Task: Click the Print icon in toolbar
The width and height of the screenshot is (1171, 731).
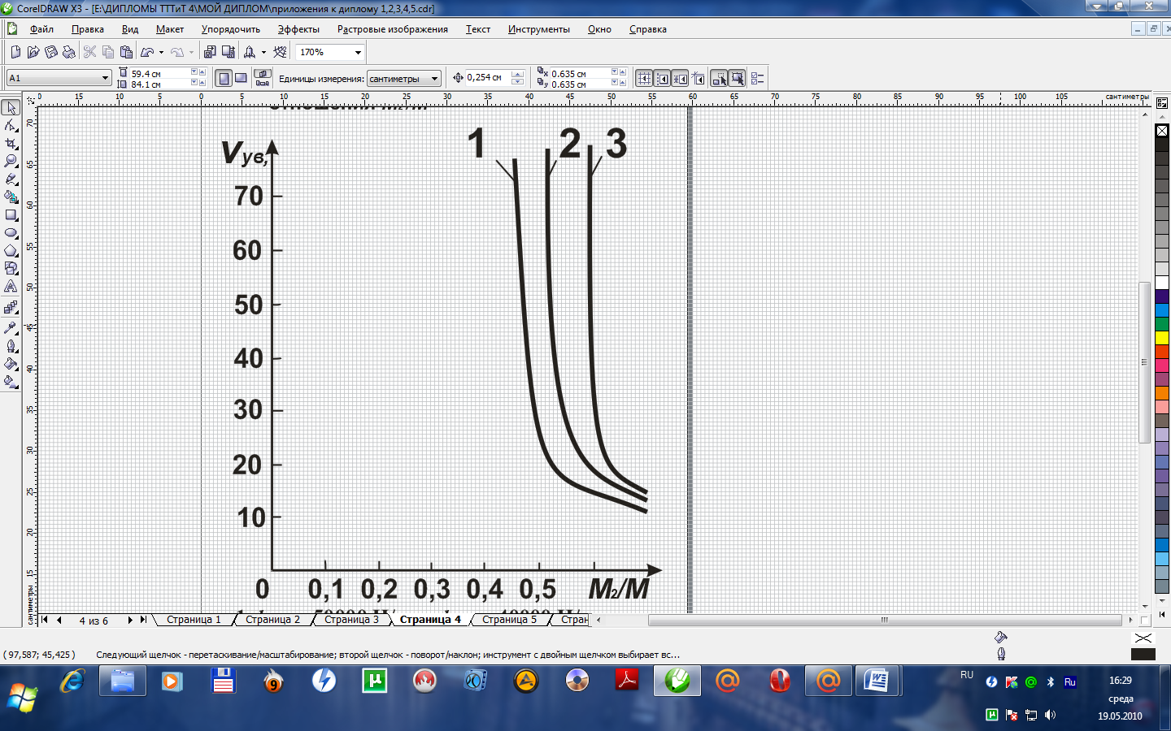Action: pyautogui.click(x=69, y=52)
